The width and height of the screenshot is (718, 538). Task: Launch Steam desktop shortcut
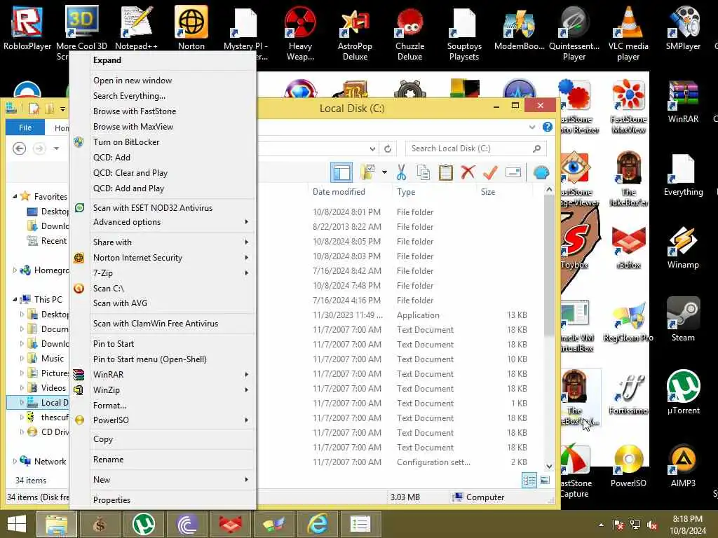click(683, 319)
